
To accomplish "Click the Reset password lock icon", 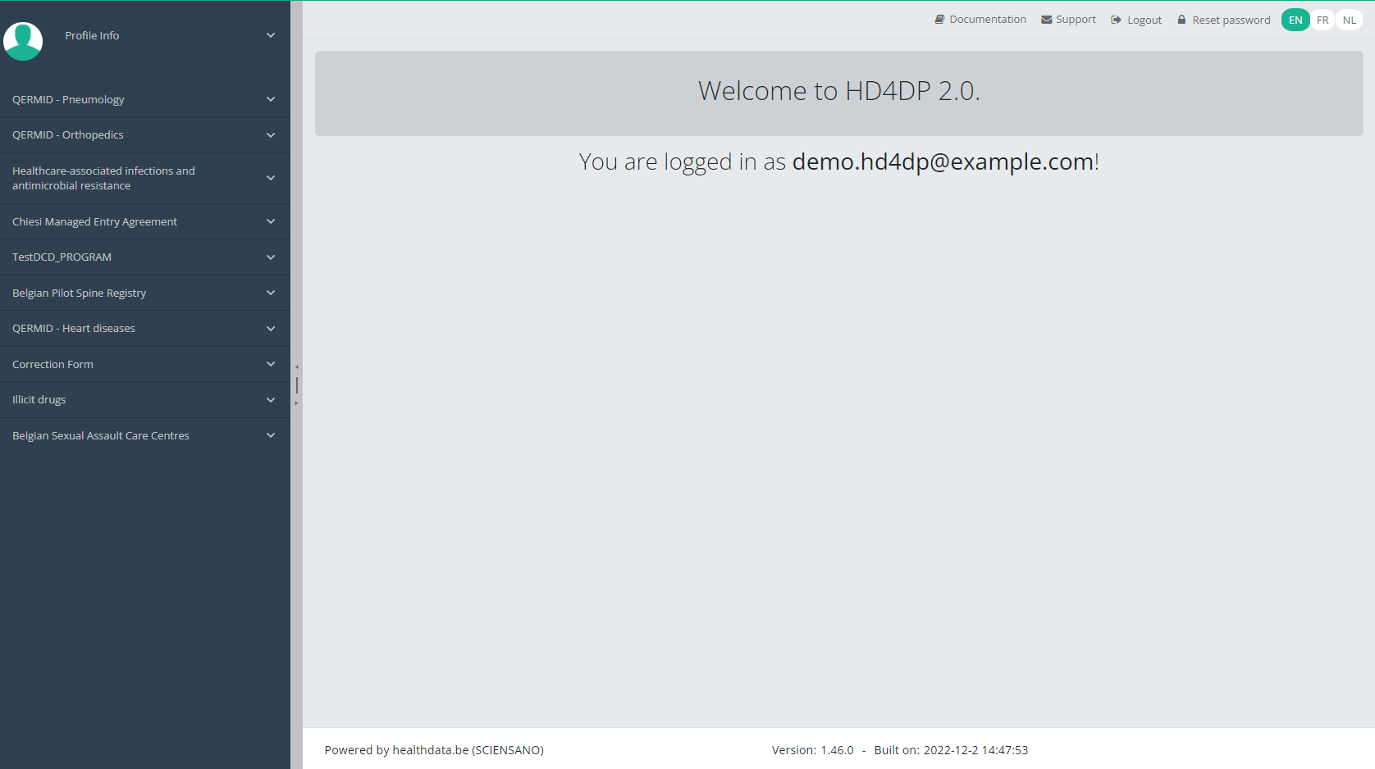I will 1181,20.
